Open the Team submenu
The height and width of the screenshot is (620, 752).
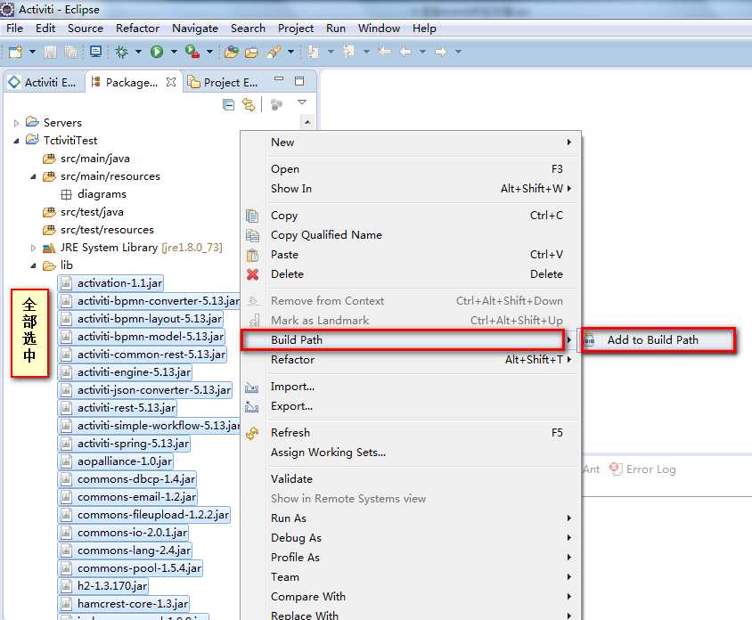pos(410,577)
